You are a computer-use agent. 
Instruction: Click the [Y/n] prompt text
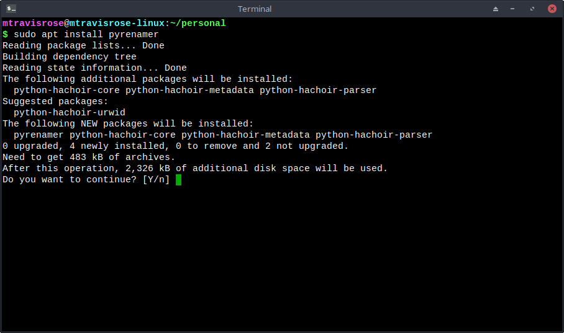(156, 180)
